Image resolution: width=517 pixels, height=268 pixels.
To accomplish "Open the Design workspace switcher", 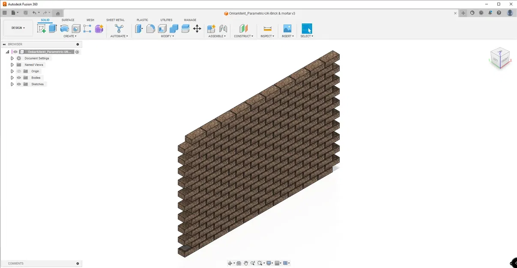I will coord(18,27).
